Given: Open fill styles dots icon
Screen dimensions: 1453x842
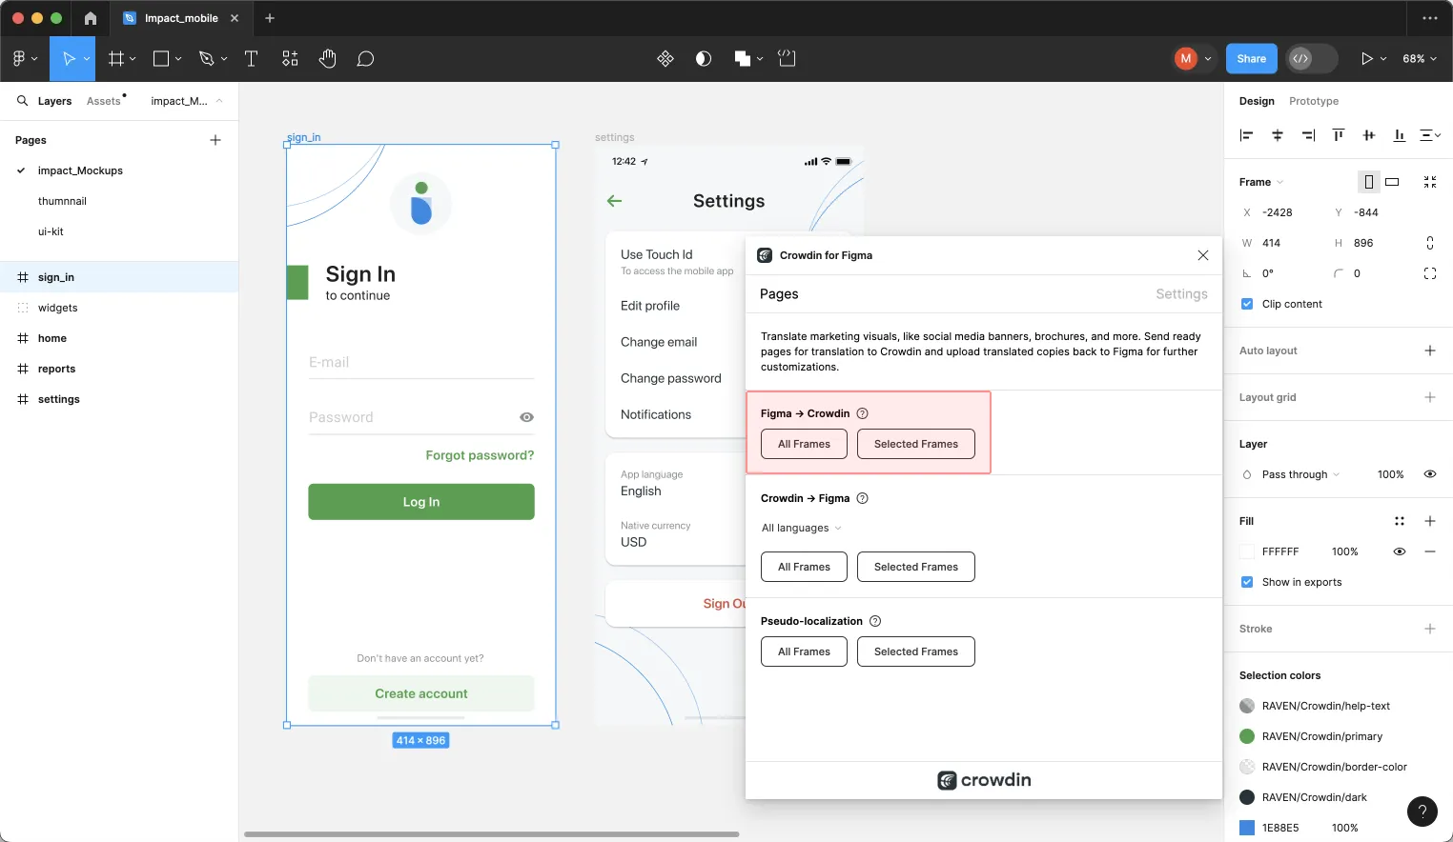Looking at the screenshot, I should [x=1400, y=521].
